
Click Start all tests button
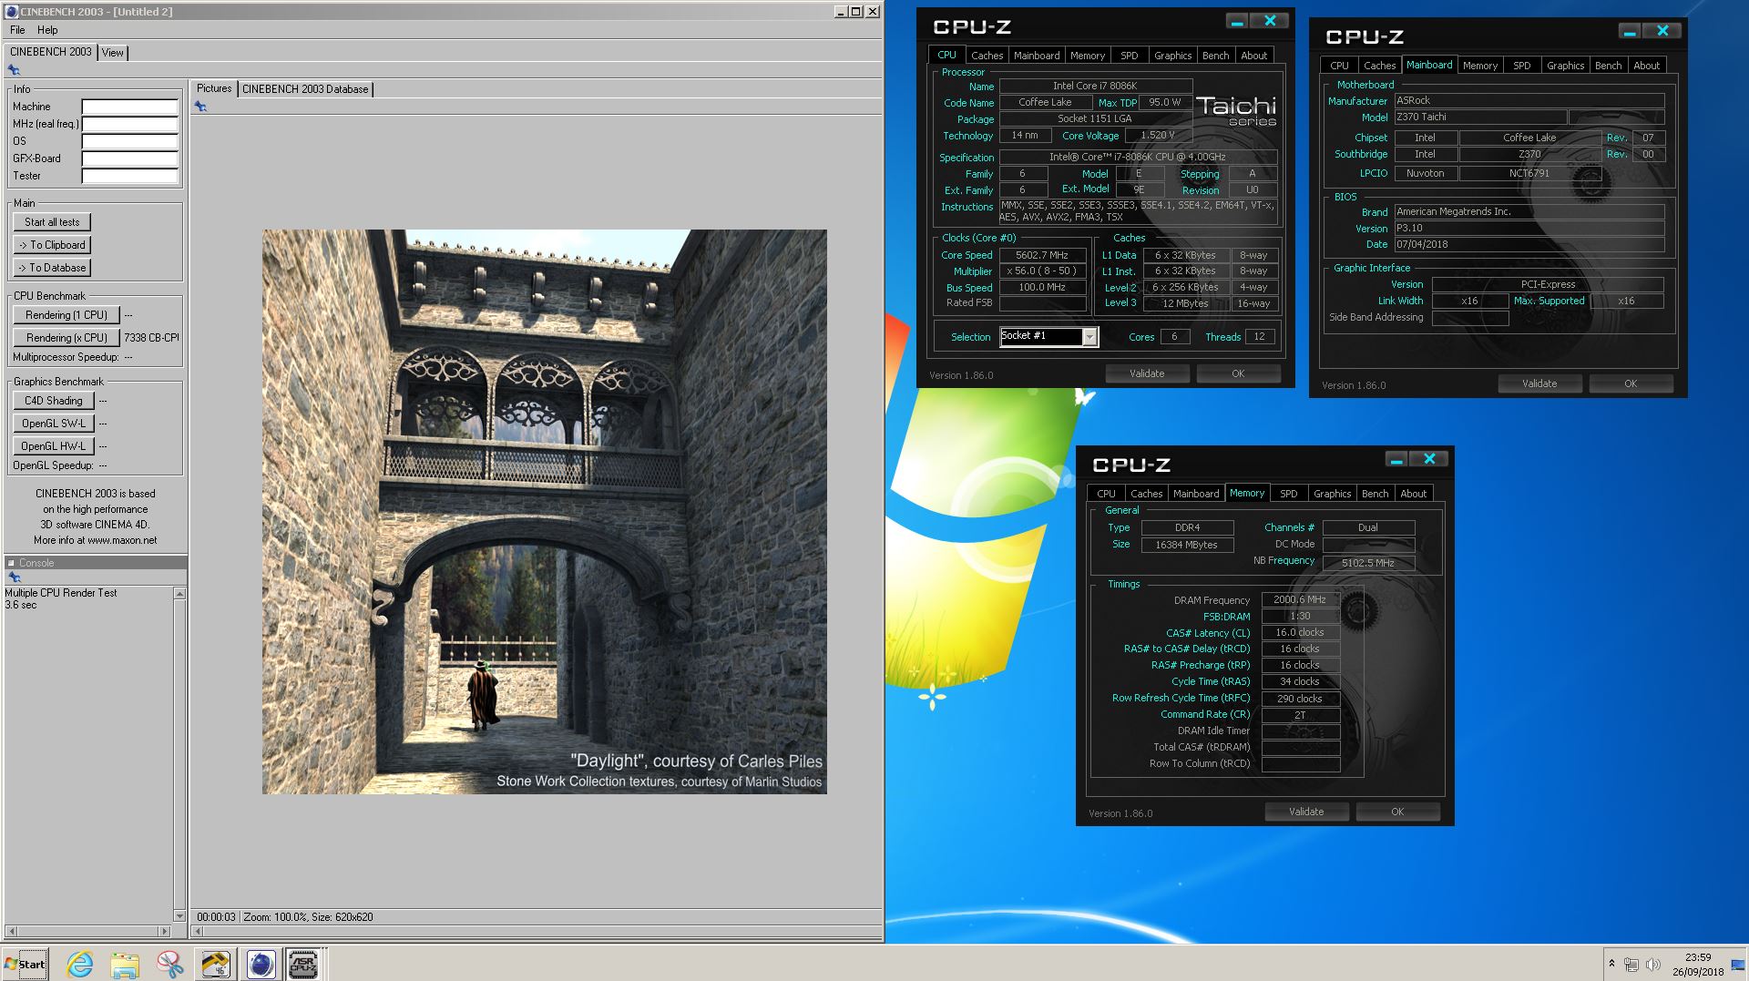click(x=52, y=222)
